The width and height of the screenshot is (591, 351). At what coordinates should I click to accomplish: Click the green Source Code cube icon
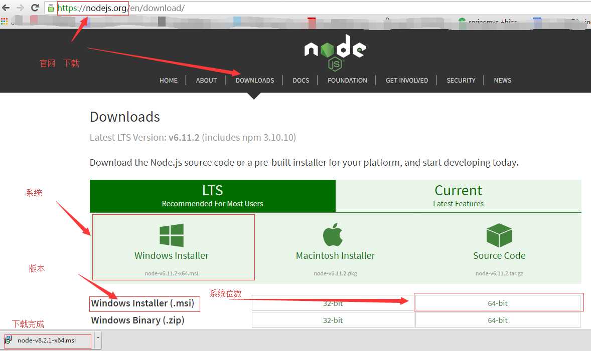click(499, 235)
